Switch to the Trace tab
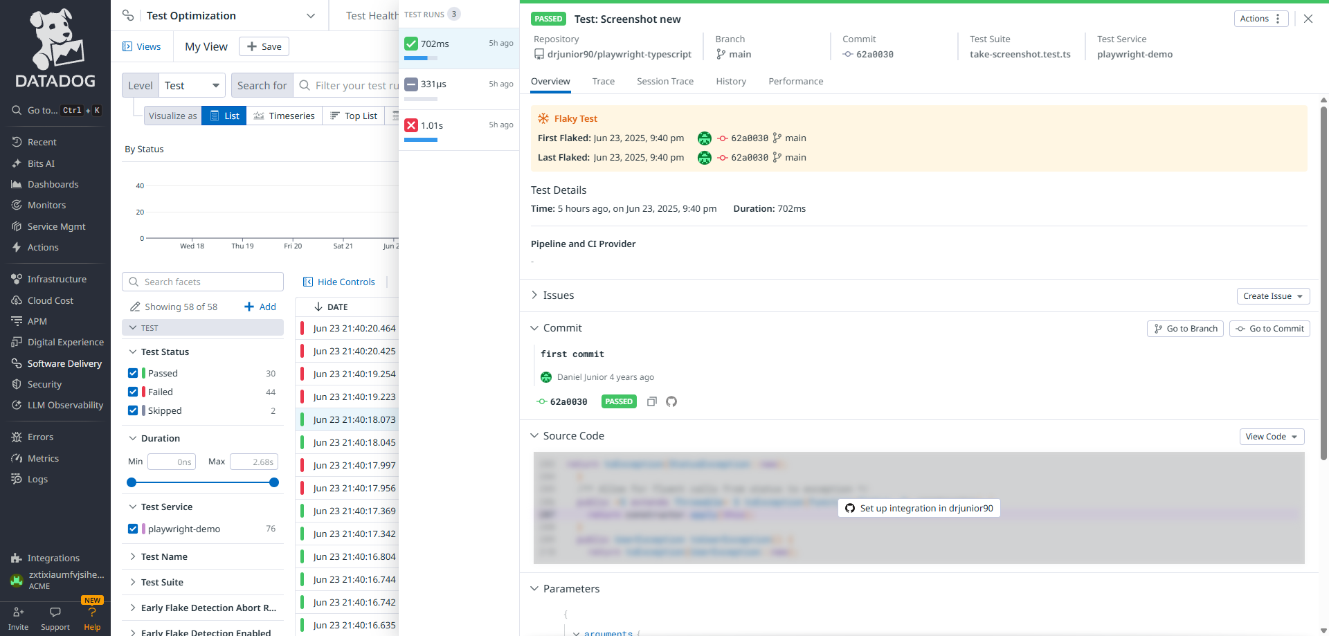This screenshot has height=636, width=1329. [x=603, y=82]
